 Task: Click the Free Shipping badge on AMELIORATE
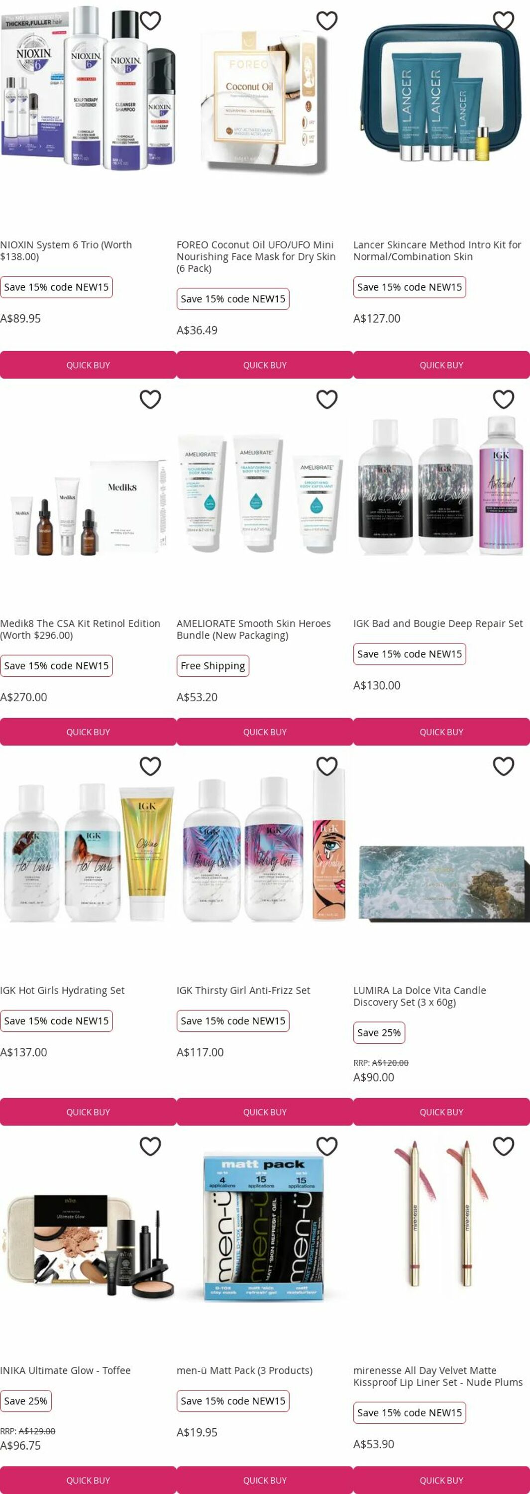click(x=213, y=666)
